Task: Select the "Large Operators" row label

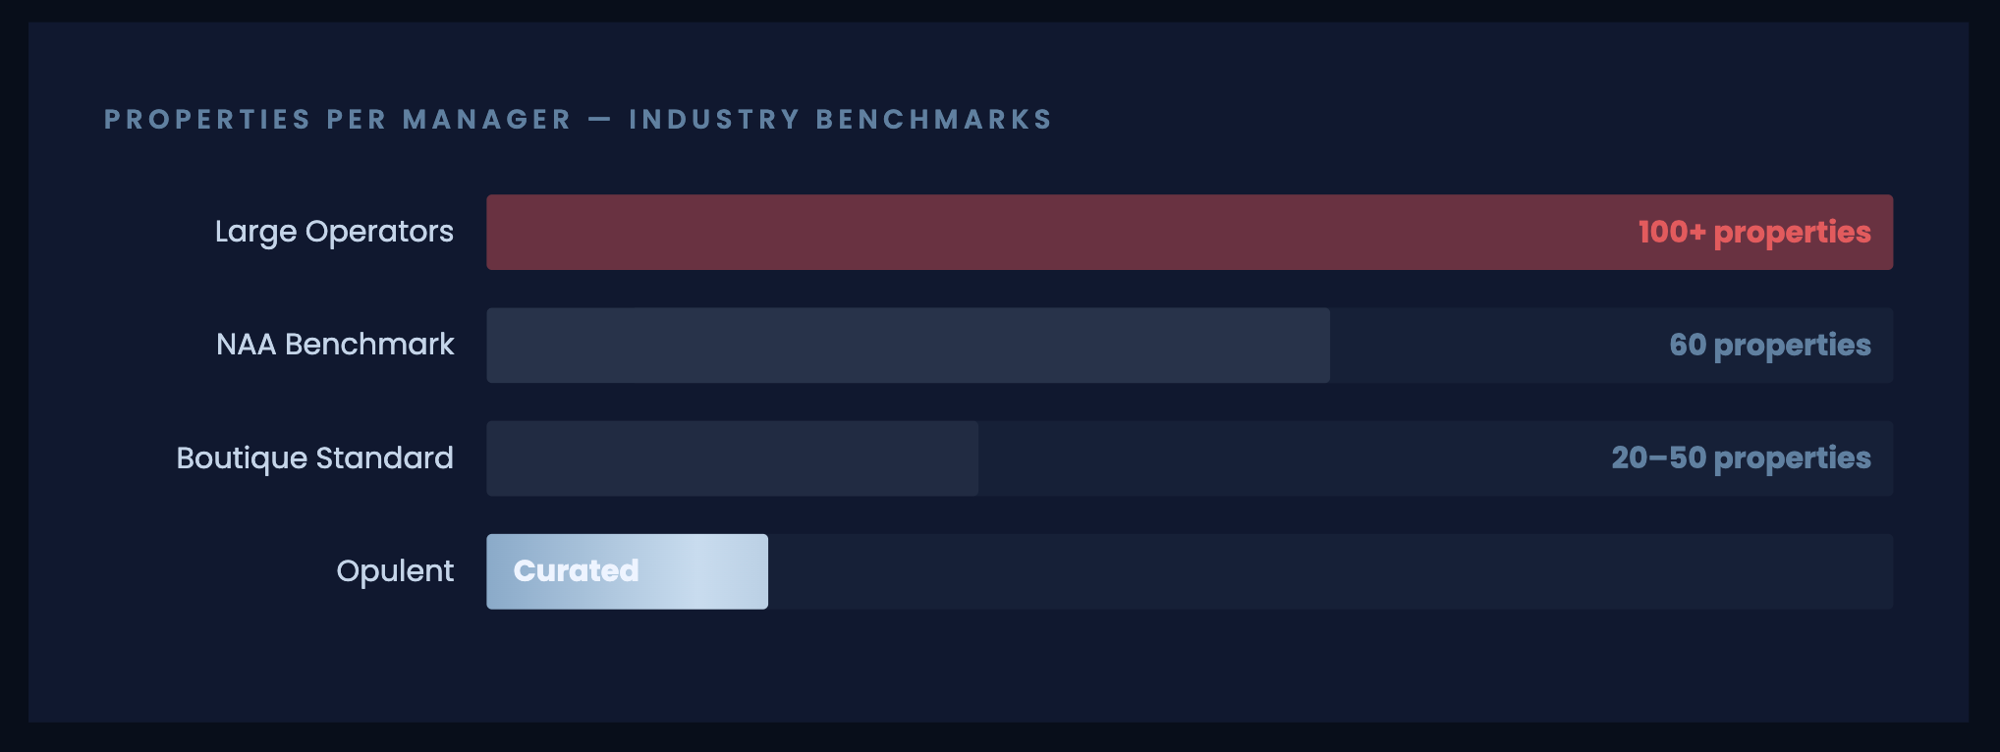Action: click(334, 232)
